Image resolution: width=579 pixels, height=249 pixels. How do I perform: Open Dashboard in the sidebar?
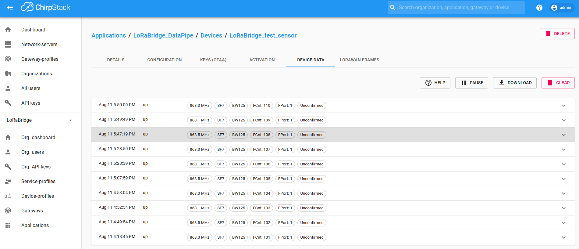pos(41,30)
